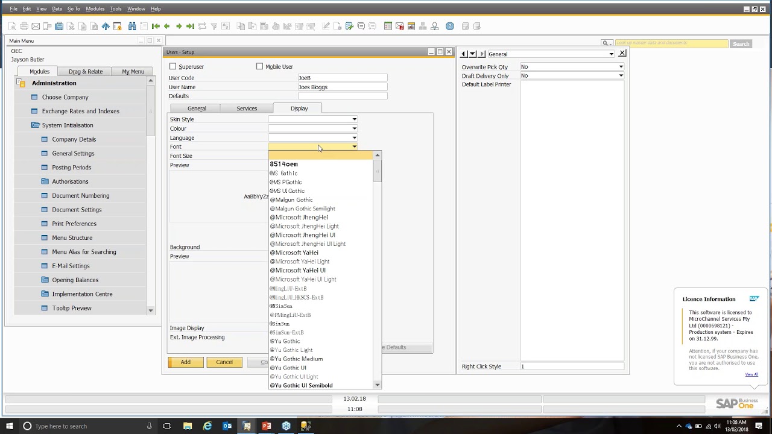Switch to the General tab
The height and width of the screenshot is (434, 772).
tap(197, 108)
